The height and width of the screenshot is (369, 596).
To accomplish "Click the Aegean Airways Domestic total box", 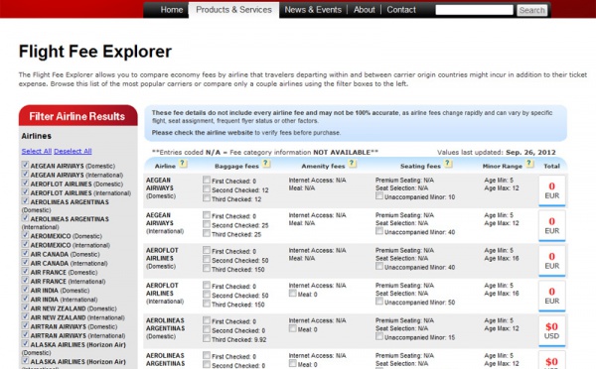I will click(552, 190).
